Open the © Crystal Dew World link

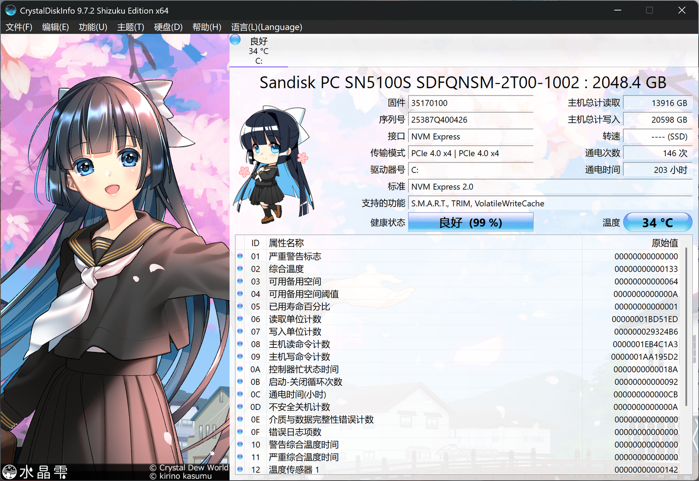pos(189,467)
